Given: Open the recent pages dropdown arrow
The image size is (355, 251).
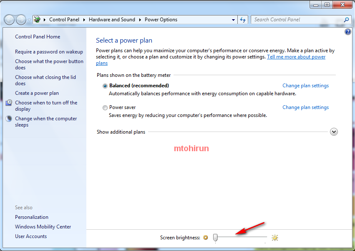Looking at the screenshot, I should coord(29,20).
